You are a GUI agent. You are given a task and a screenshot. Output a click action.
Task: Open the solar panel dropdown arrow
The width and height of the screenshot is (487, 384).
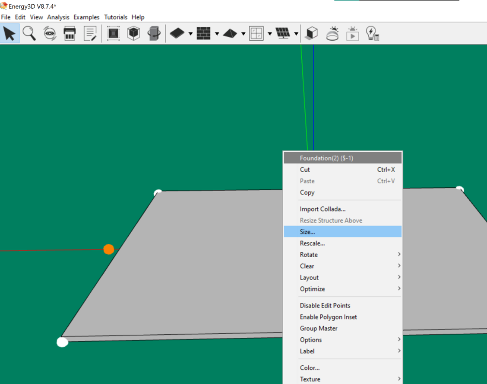(295, 33)
